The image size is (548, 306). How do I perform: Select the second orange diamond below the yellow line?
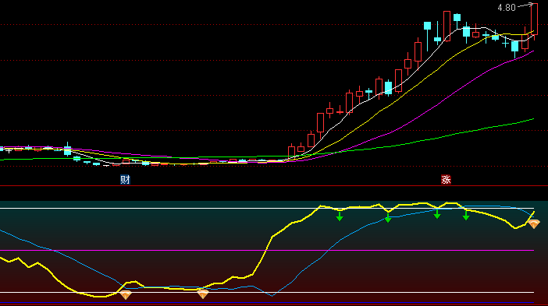(x=203, y=294)
